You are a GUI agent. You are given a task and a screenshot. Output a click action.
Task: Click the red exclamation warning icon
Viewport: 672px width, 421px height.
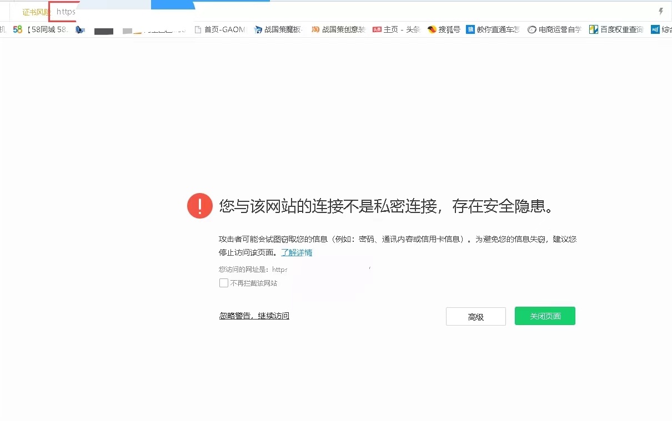click(x=199, y=205)
